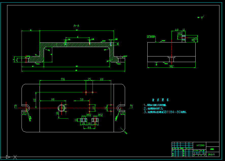Select the 19 dimension between threaded holes
The image size is (225, 161).
89,124
